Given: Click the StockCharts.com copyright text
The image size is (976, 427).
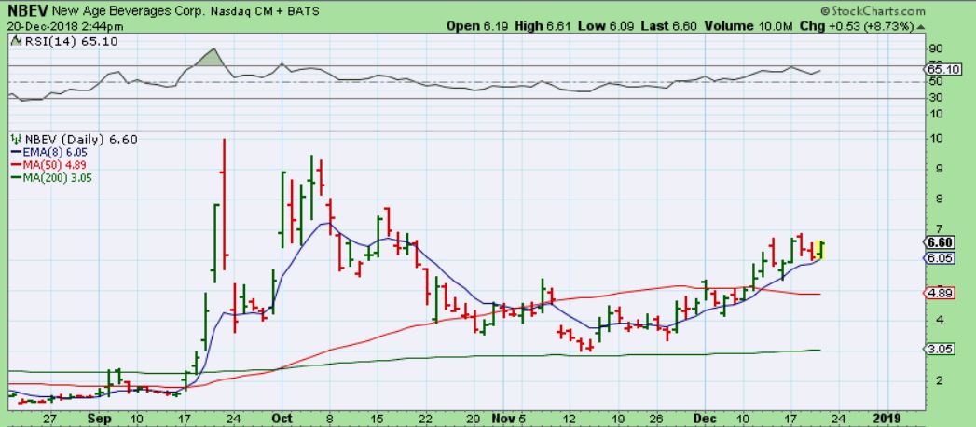Looking at the screenshot, I should point(872,11).
